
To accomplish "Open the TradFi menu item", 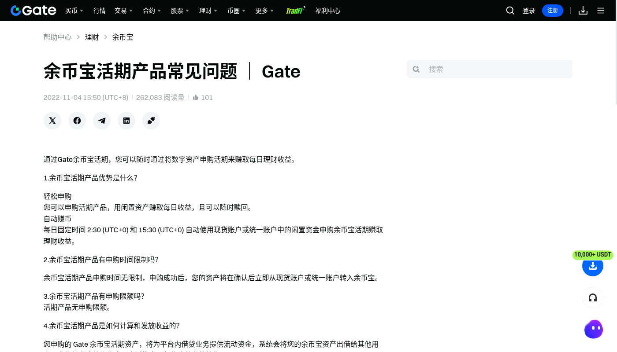I will pyautogui.click(x=296, y=11).
